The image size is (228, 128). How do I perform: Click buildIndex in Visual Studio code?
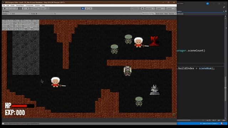click(186, 68)
